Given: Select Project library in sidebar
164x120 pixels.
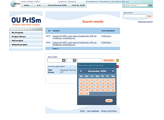Looking at the screenshot, I should pyautogui.click(x=26, y=37).
